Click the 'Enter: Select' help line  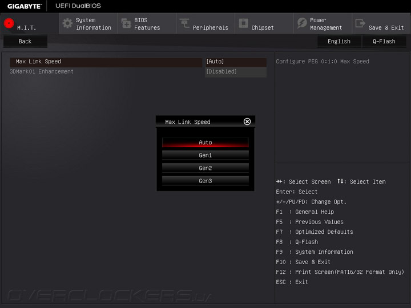tap(297, 192)
